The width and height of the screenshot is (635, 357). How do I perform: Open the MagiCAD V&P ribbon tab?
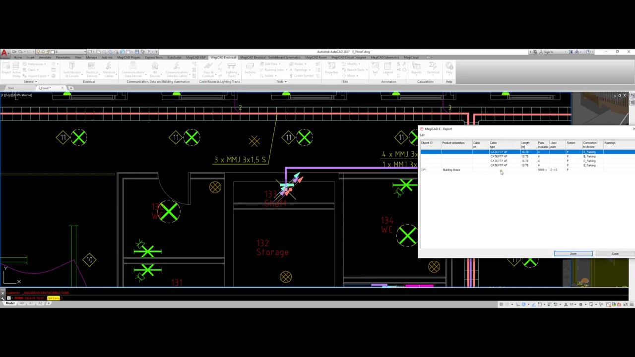tap(196, 58)
